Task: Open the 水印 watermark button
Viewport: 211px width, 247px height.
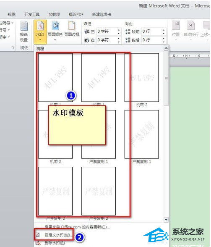Action: click(x=40, y=32)
